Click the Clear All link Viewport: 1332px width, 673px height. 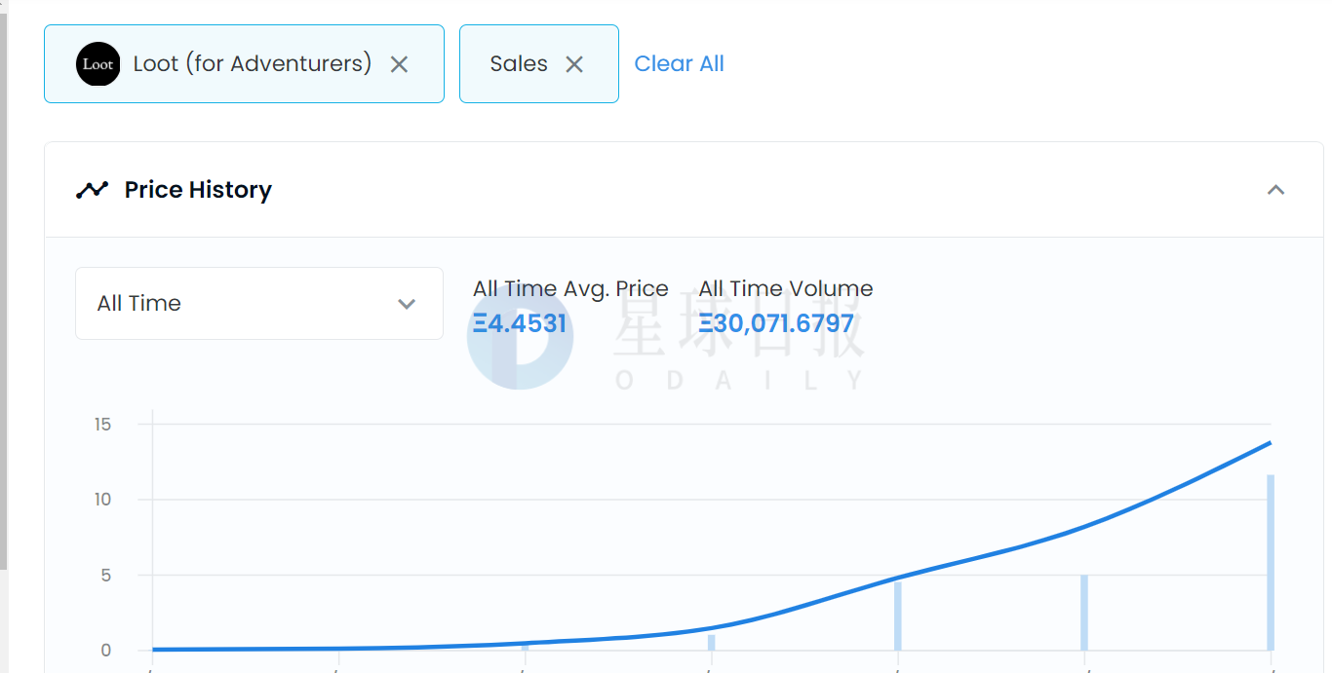coord(679,64)
